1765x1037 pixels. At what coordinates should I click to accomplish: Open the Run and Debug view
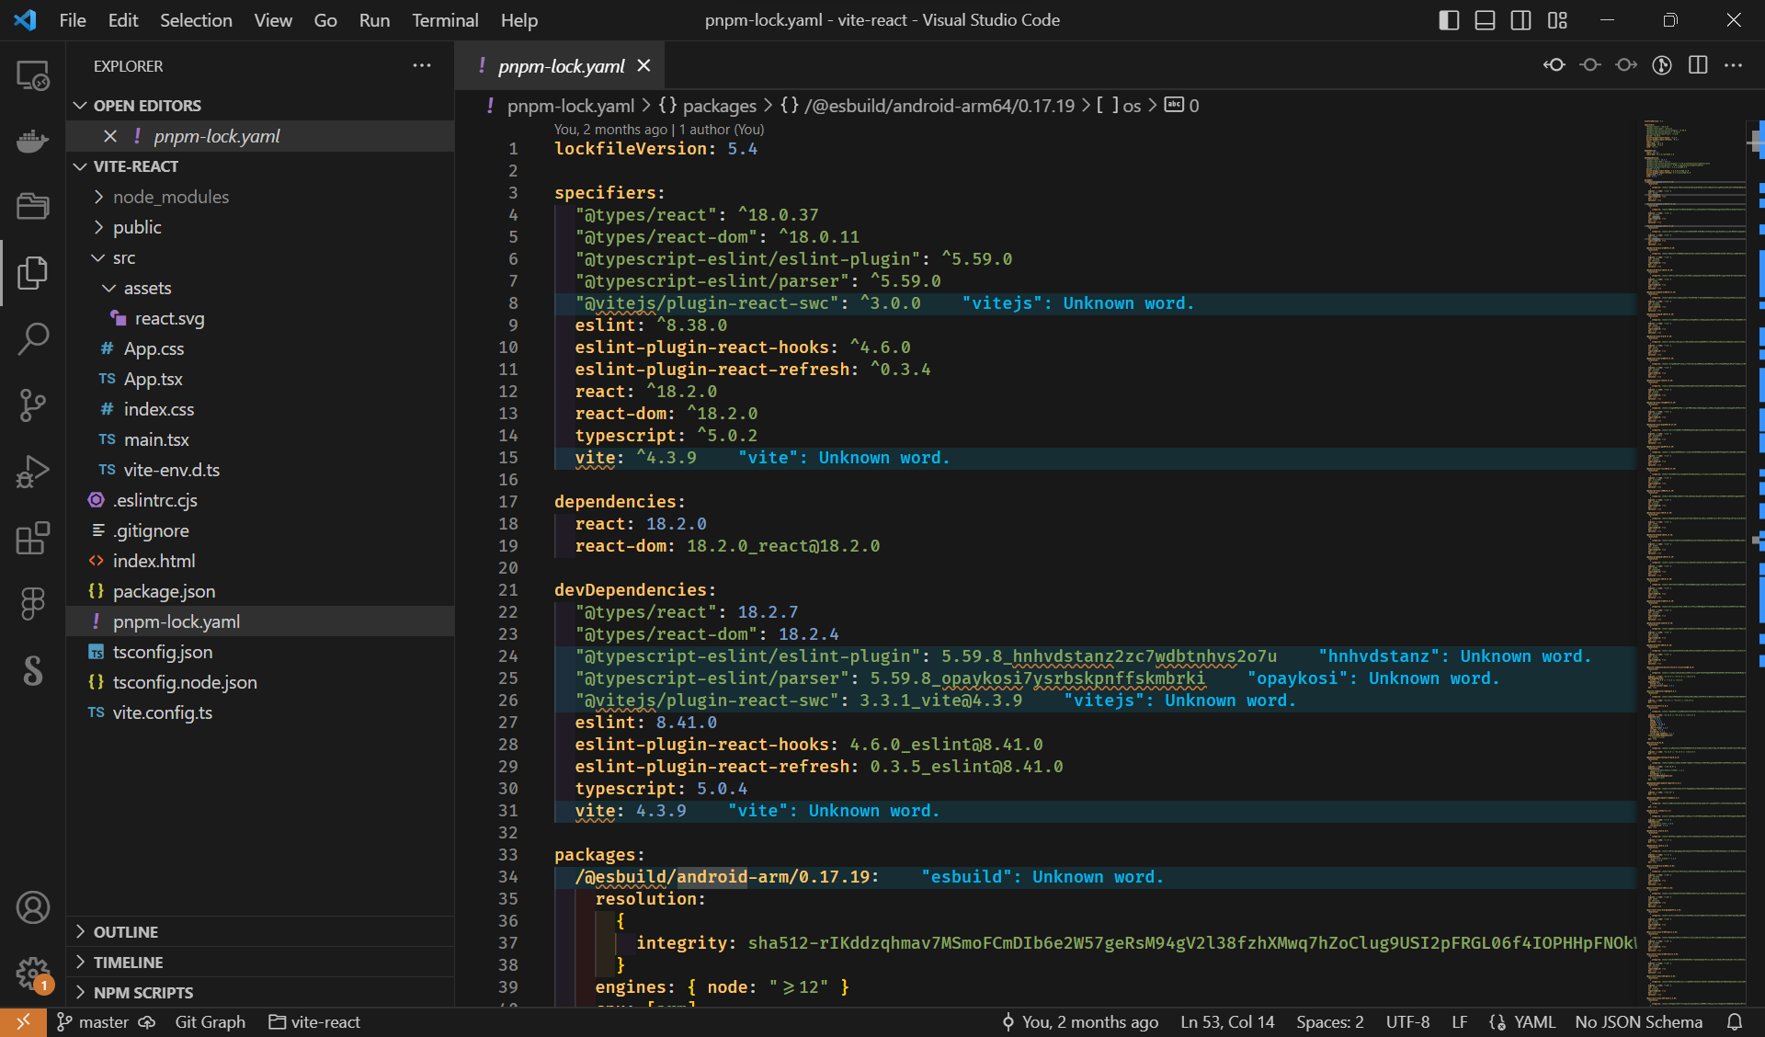33,471
